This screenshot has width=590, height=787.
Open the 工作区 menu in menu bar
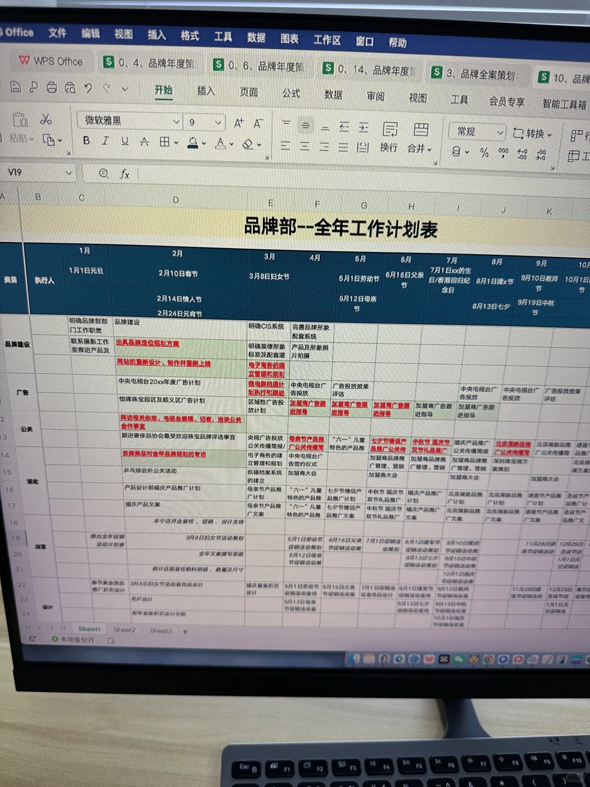point(327,39)
